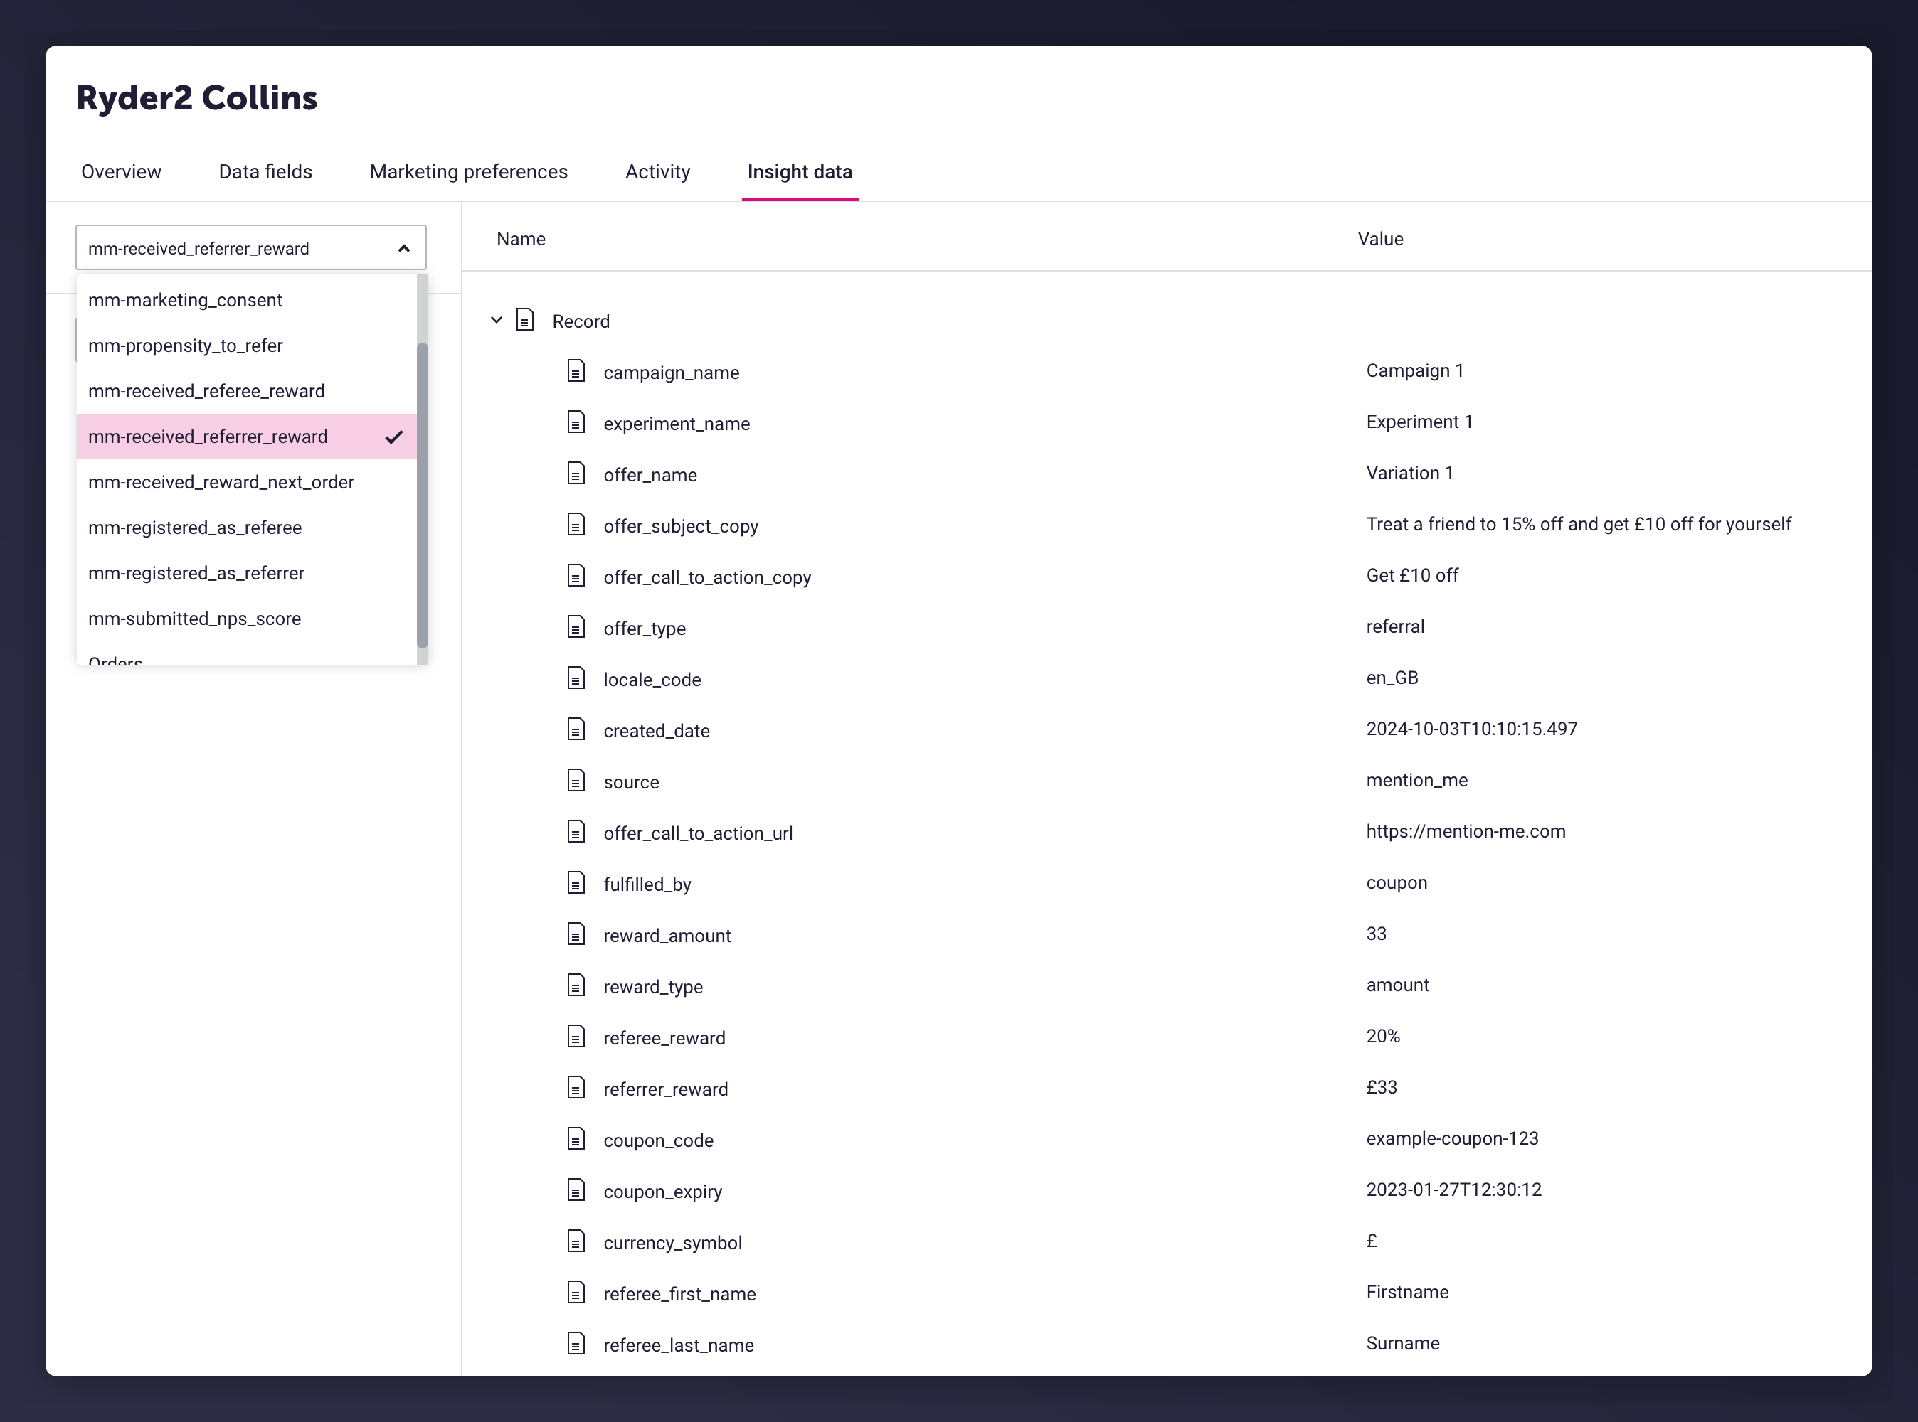Image resolution: width=1918 pixels, height=1422 pixels.
Task: Select mm-submitted_nps_score option
Action: point(246,620)
